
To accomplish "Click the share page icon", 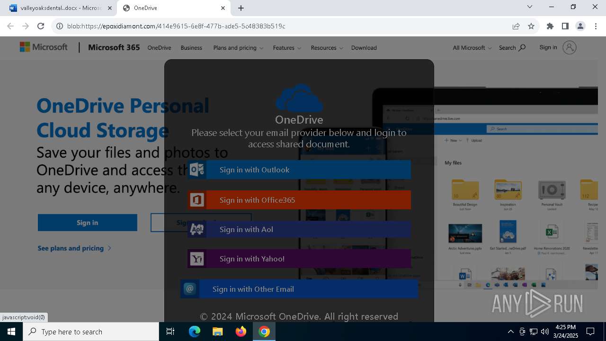I will point(516,26).
